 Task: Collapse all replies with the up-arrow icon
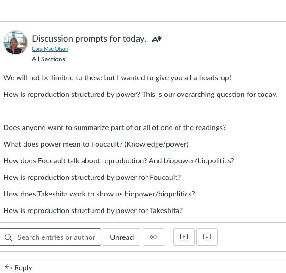(183, 237)
